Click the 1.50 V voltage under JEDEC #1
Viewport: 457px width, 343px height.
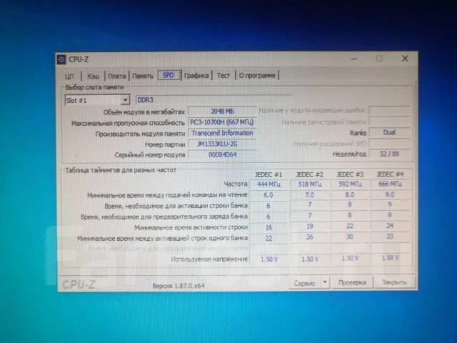[x=268, y=259]
